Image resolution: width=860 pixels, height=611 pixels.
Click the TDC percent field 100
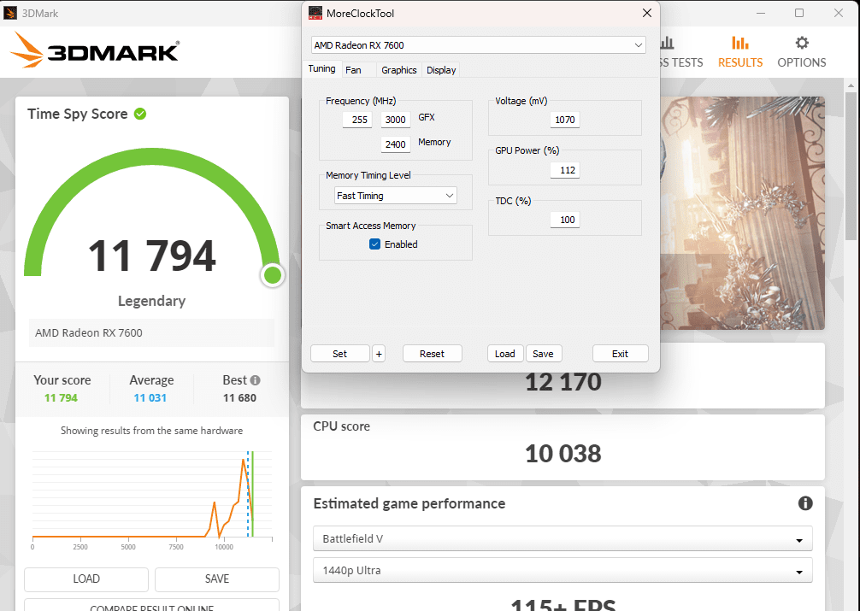click(x=564, y=220)
